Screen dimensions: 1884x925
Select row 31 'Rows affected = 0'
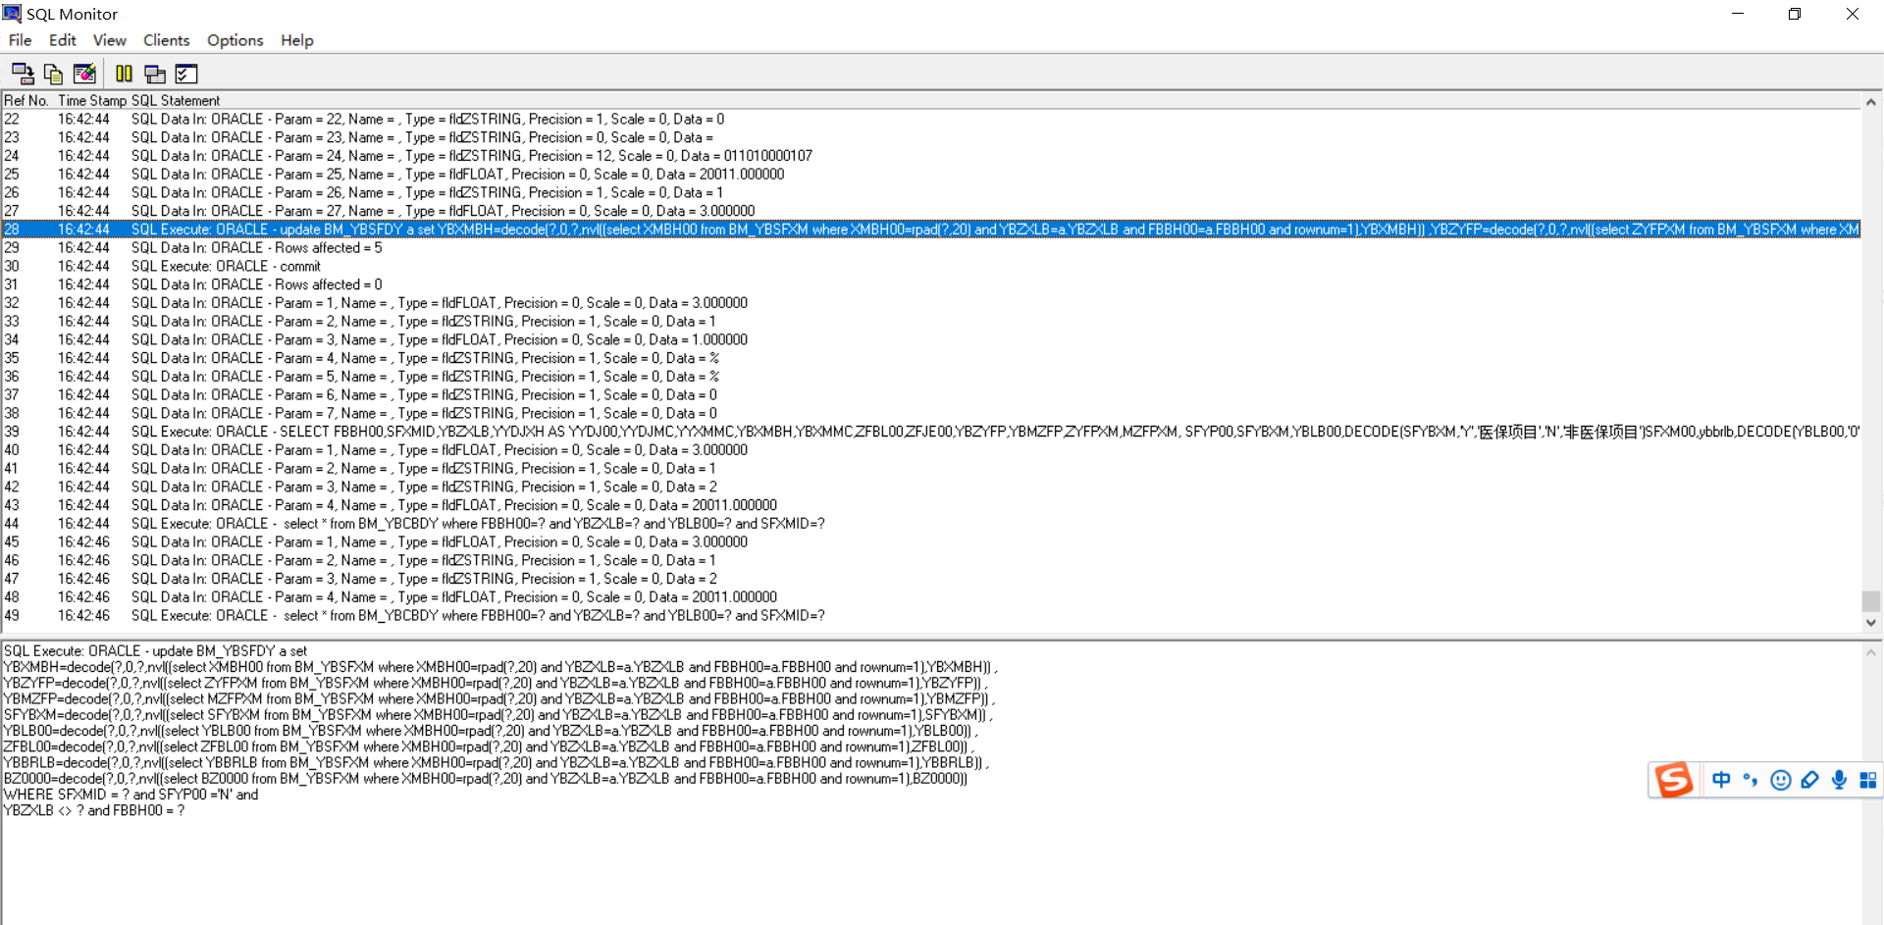931,284
